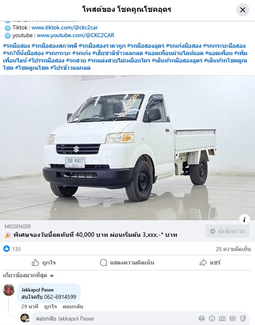The width and height of the screenshot is (255, 325).
Task: Open the info icon on car photo
Action: tap(244, 220)
